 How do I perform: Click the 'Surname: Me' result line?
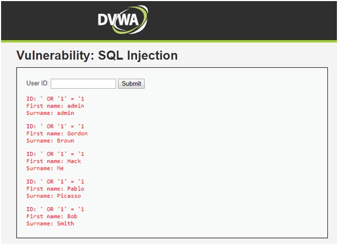pyautogui.click(x=45, y=168)
